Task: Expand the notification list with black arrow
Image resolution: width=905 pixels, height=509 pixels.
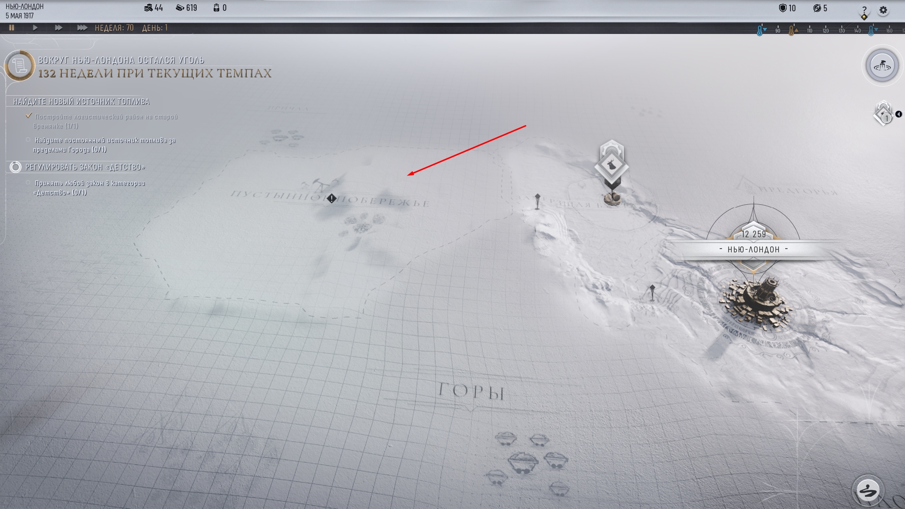Action: (x=899, y=114)
